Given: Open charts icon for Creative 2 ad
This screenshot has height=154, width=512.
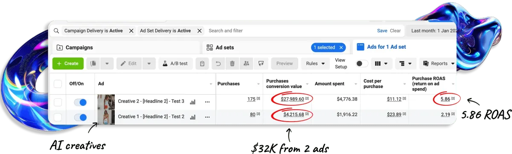Looking at the screenshot, I should [x=192, y=102].
